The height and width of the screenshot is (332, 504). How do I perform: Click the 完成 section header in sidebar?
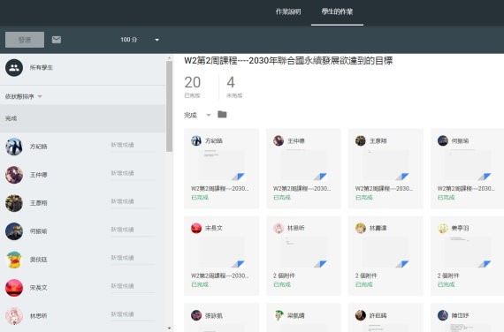click(x=83, y=118)
